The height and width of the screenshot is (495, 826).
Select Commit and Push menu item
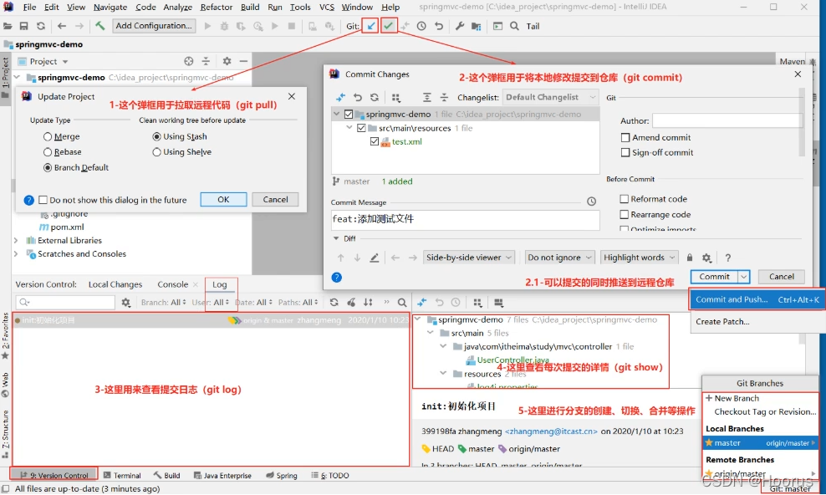point(757,299)
